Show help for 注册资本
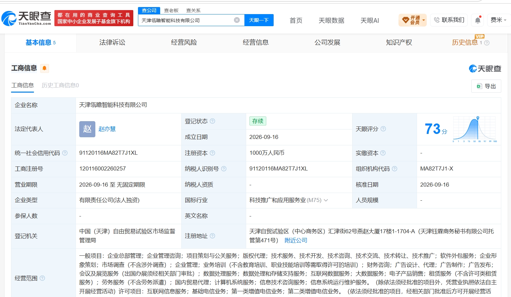Image resolution: width=511 pixels, height=297 pixels. [213, 153]
